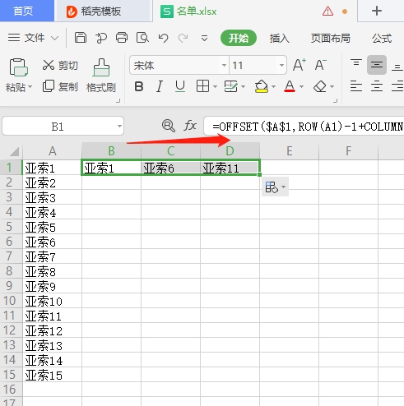Click the warning triangle icon in tab
This screenshot has width=404, height=406.
[327, 12]
